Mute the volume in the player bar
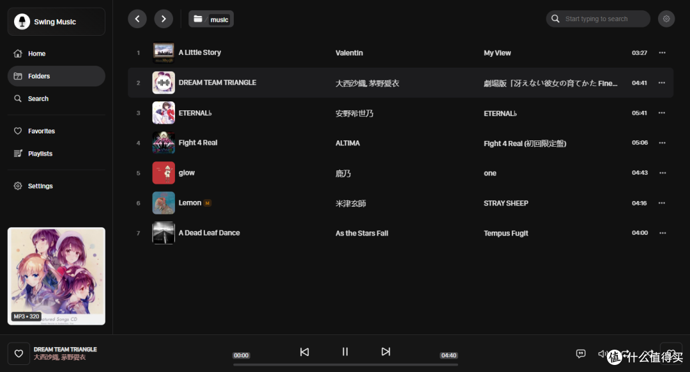Viewport: 690px width, 372px height. click(x=602, y=353)
